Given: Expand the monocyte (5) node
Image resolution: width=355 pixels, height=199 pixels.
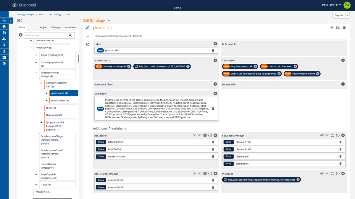Looking at the screenshot, I should click(x=31, y=192).
